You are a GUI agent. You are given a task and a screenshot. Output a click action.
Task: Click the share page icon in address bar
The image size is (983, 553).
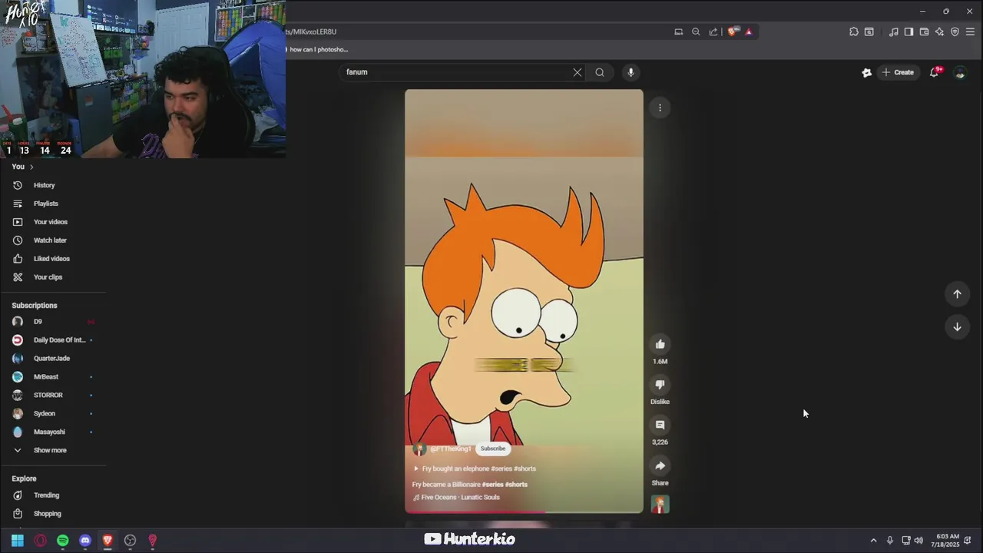(x=713, y=31)
